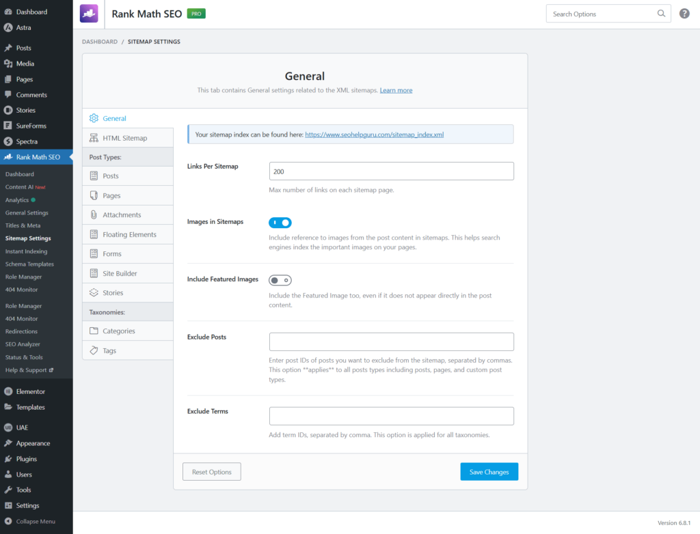The height and width of the screenshot is (534, 700).
Task: Click the PRO badge in the header
Action: click(196, 14)
